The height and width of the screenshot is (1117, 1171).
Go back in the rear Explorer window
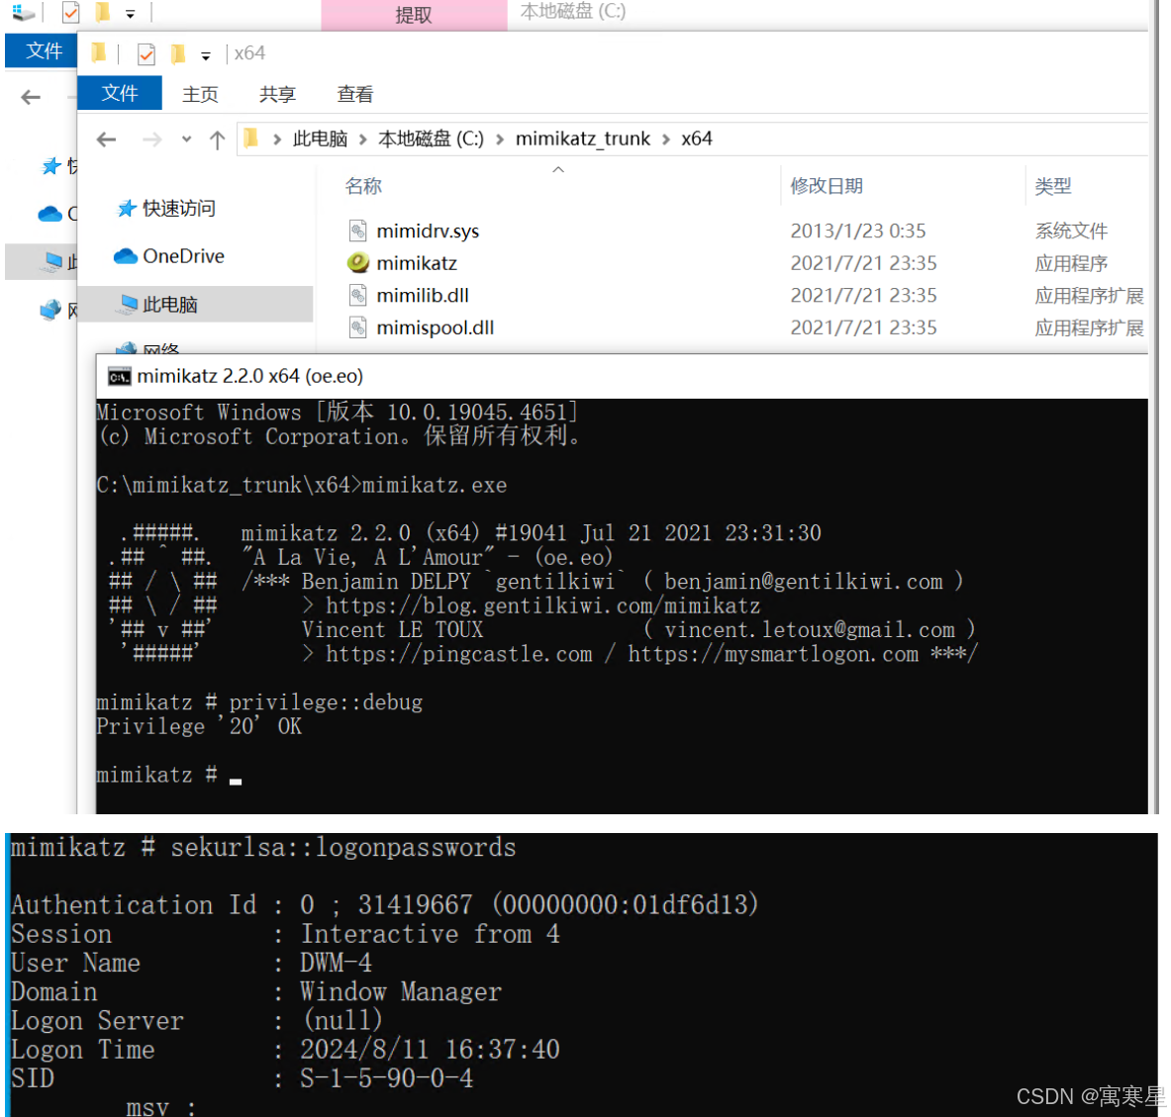pyautogui.click(x=31, y=97)
